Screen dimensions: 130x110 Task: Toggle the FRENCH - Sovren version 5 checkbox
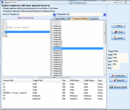coord(4,27)
